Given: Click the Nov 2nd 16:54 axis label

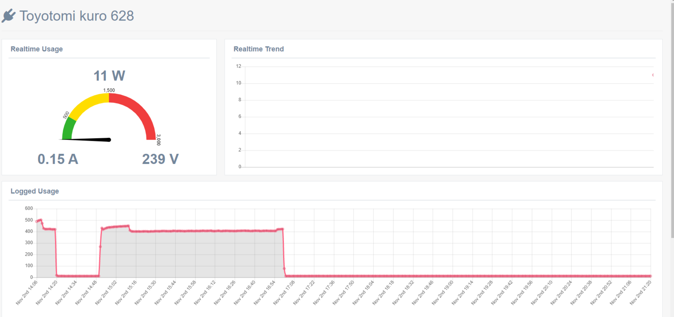Looking at the screenshot, I should (265, 292).
